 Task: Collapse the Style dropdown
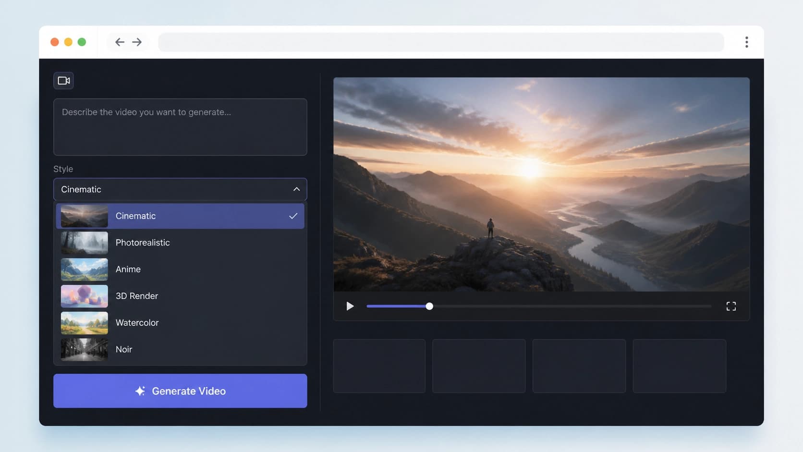[180, 189]
